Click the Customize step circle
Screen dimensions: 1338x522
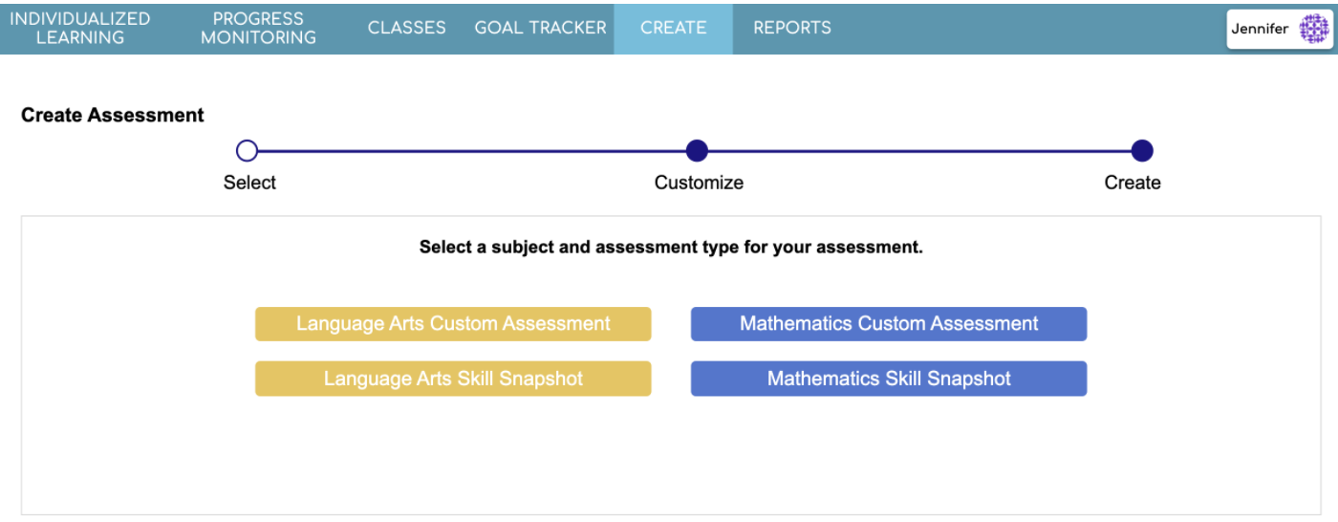697,151
